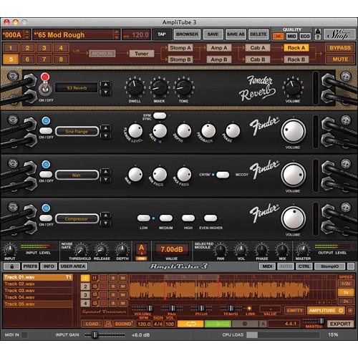Viewport: 358px width, 358px height.
Task: Adjust the Speed Trainer TEMPO slider
Action: point(231,309)
